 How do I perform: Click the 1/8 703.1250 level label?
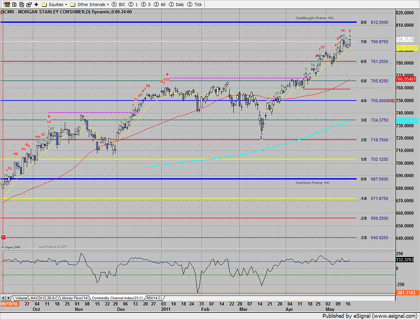coord(374,159)
